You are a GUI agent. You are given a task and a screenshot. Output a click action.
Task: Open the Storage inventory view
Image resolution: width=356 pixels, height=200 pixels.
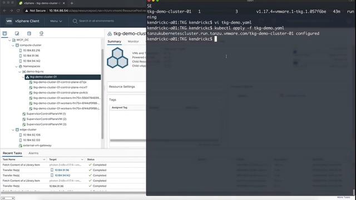(29, 33)
